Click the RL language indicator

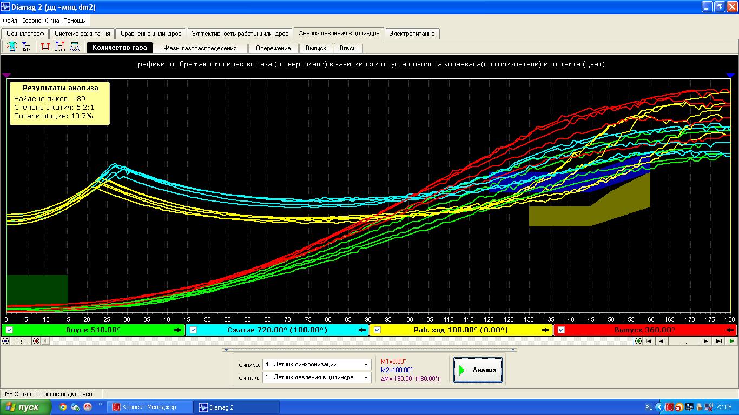click(649, 407)
